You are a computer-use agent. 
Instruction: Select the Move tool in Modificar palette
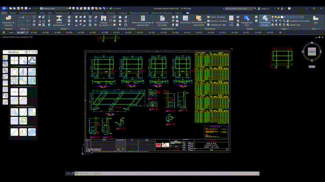click(x=15, y=61)
